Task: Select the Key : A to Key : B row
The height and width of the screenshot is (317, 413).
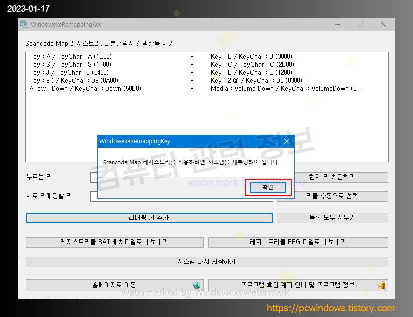Action: point(207,56)
